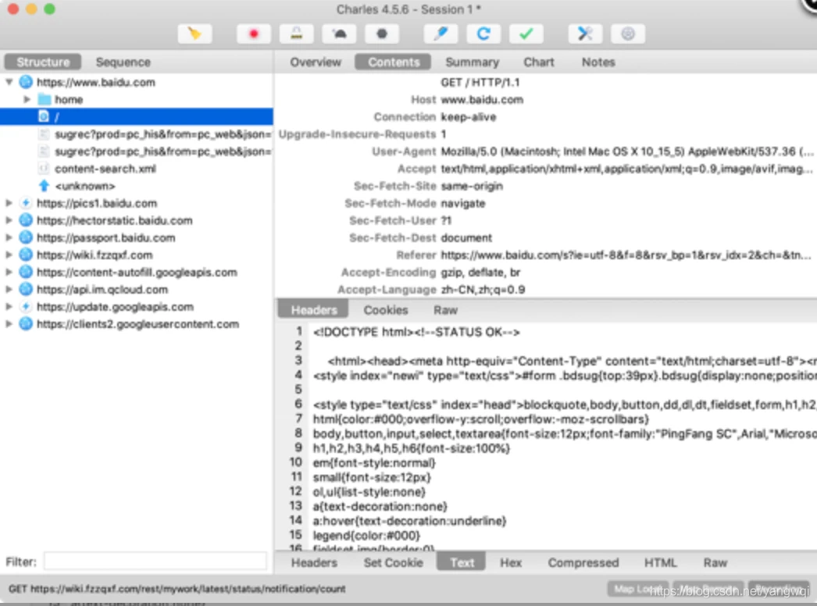The width and height of the screenshot is (817, 606).
Task: Expand the api.im.qcloud.com node
Action: (9, 289)
